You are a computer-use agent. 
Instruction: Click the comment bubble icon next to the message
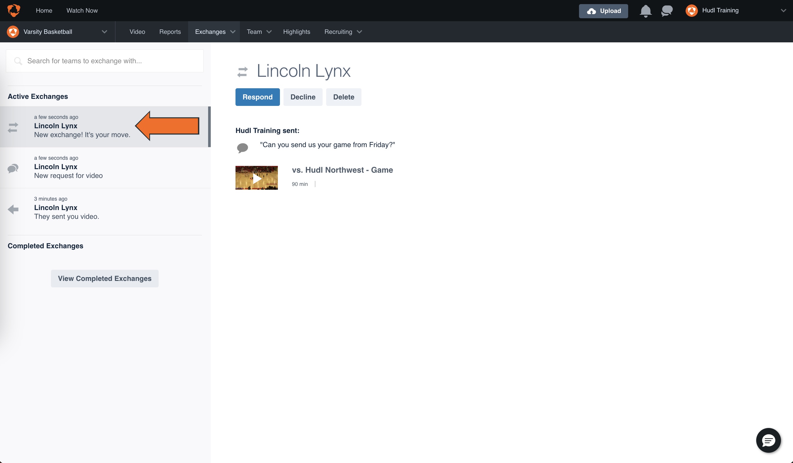pyautogui.click(x=242, y=147)
